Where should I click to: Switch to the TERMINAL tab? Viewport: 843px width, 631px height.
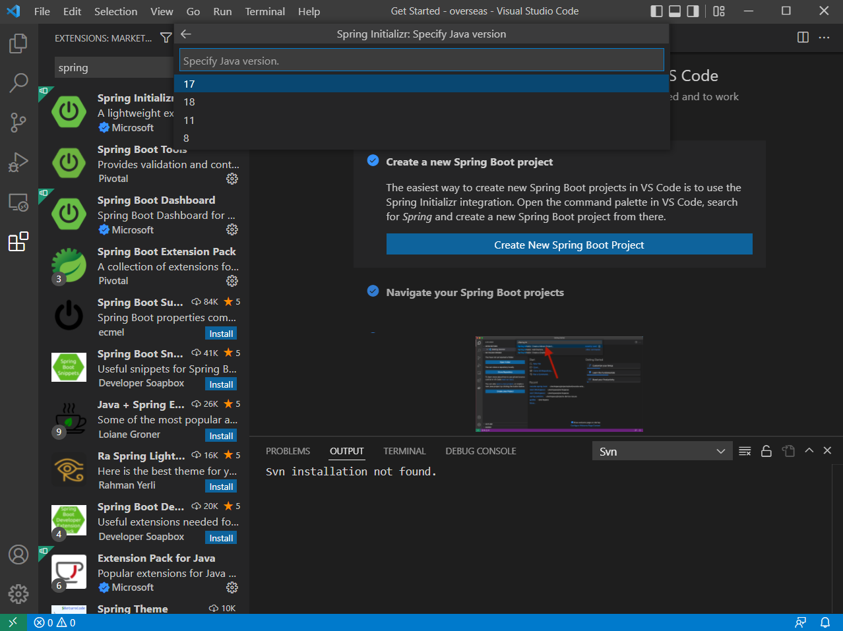click(x=404, y=451)
